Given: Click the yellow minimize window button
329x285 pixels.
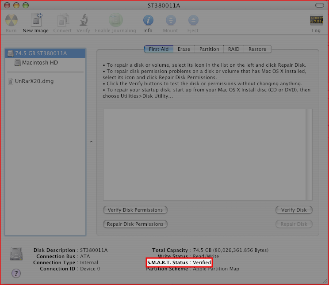Looking at the screenshot, I should 16,5.
